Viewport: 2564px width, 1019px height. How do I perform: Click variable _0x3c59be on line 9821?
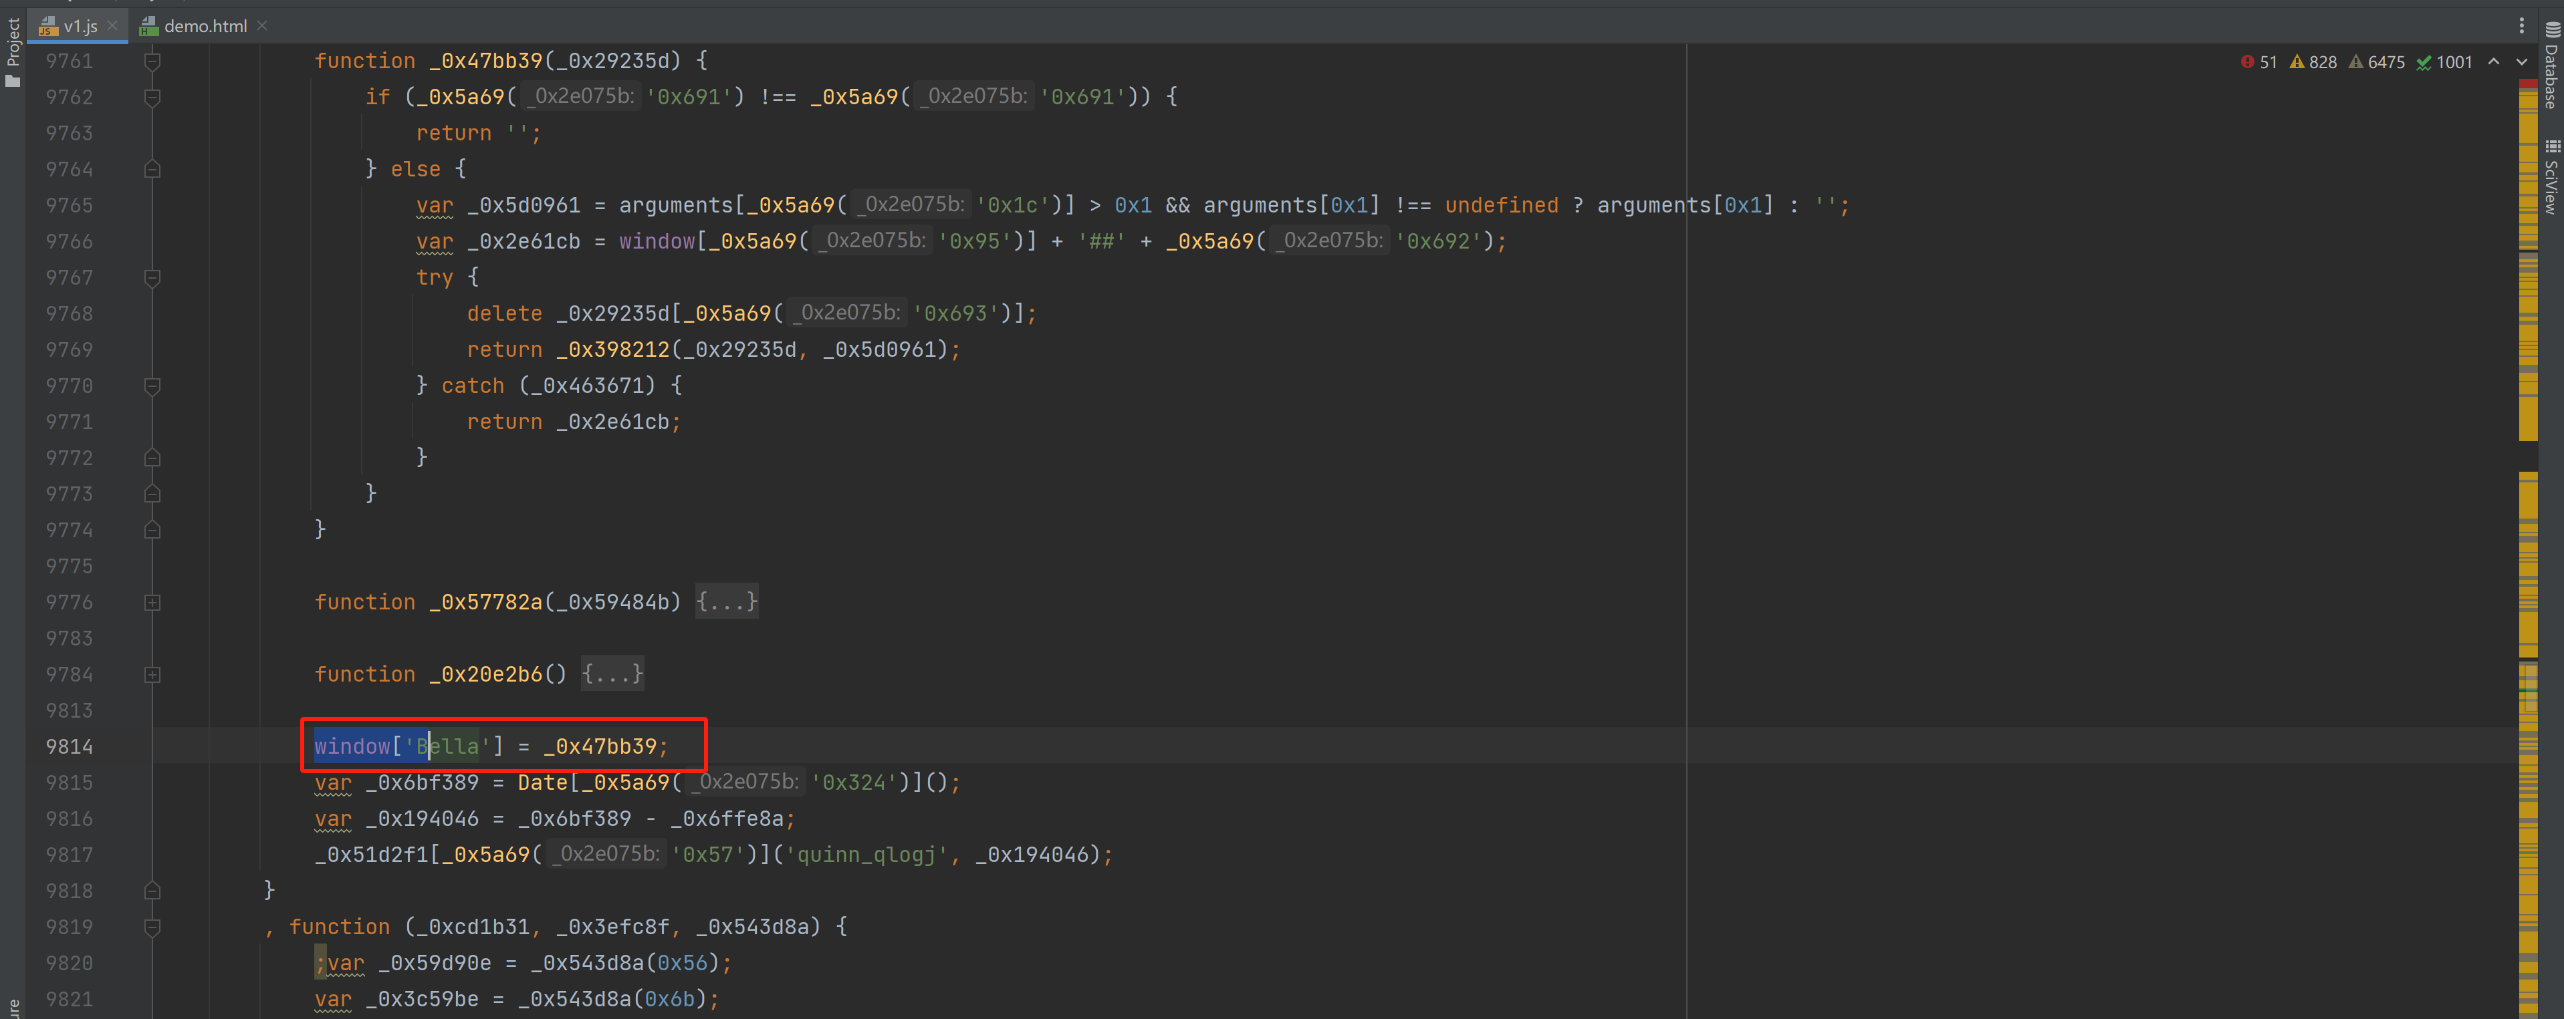(x=422, y=999)
